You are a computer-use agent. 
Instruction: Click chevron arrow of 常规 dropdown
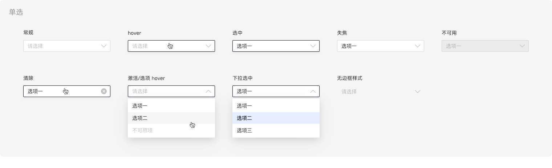[x=104, y=46]
